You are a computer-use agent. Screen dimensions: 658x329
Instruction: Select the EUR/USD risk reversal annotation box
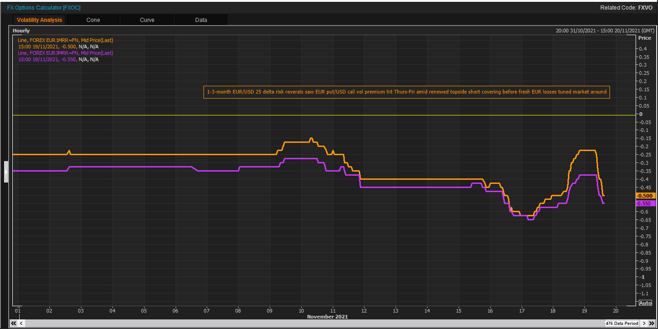point(406,92)
